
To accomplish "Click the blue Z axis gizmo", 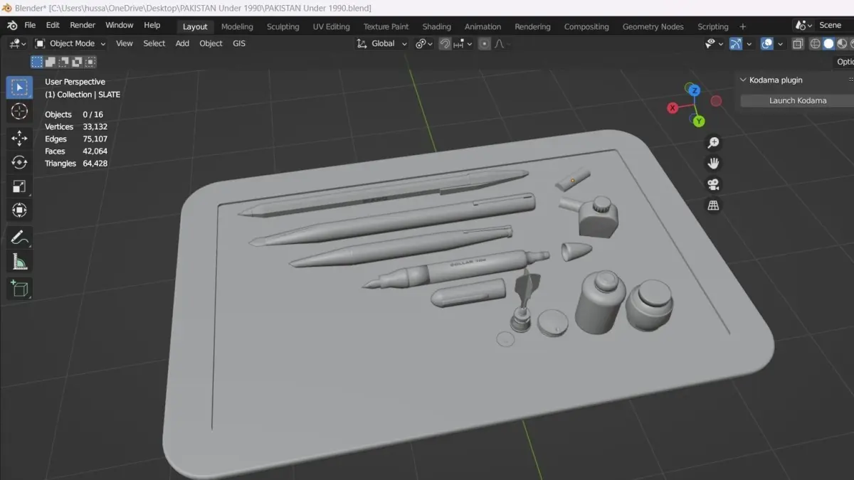I will (694, 90).
